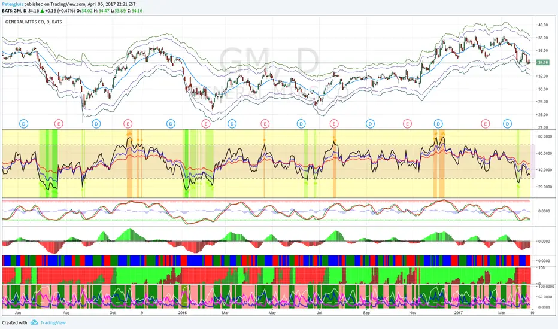Click the '2017' year label on time axis
This screenshot has width=558, height=329.
[459, 313]
